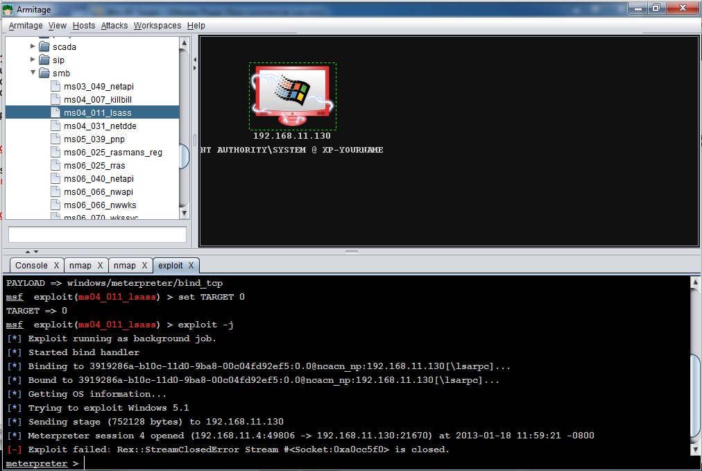
Task: Click the splitter up arrow above tabs
Action: 28,252
